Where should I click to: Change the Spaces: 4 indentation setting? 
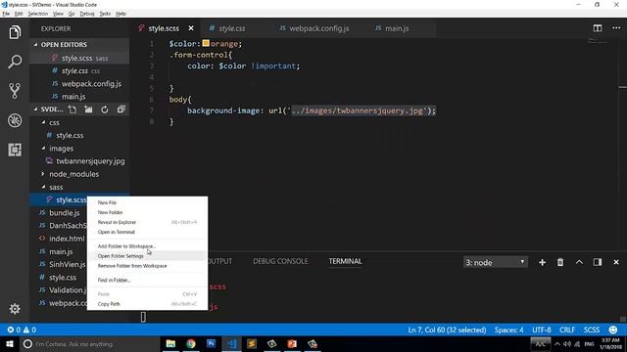point(508,330)
